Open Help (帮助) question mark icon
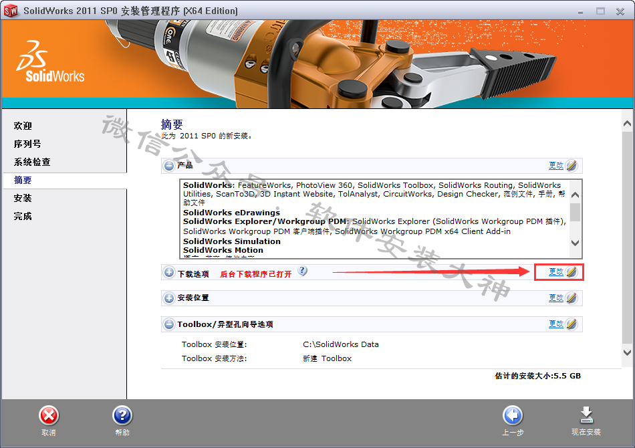Image resolution: width=635 pixels, height=448 pixels. [122, 416]
